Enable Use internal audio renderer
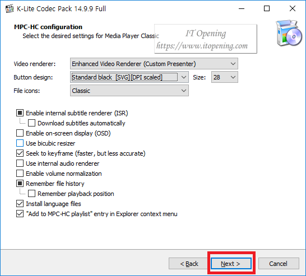306x276 pixels. click(x=20, y=163)
